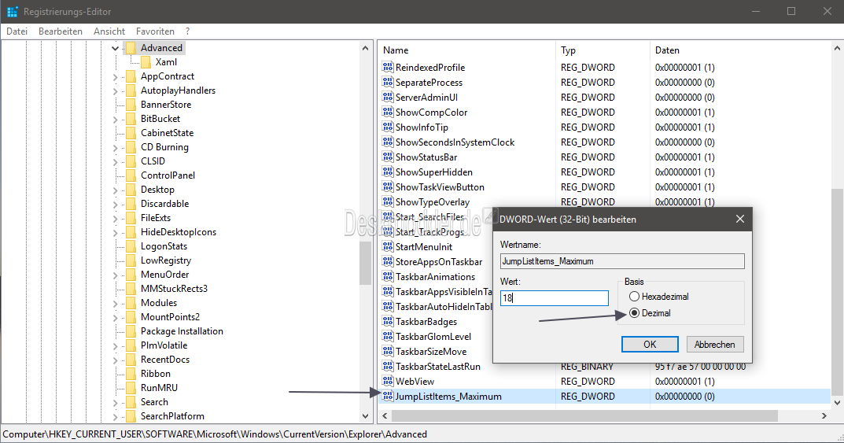This screenshot has width=844, height=443.
Task: Expand the BitBucket key
Action: coord(115,119)
